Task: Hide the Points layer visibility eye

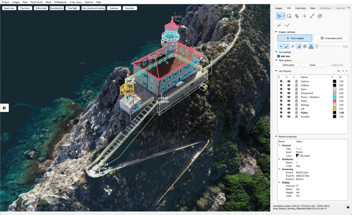Action: click(x=289, y=113)
